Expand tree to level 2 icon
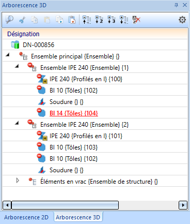 tap(99, 20)
